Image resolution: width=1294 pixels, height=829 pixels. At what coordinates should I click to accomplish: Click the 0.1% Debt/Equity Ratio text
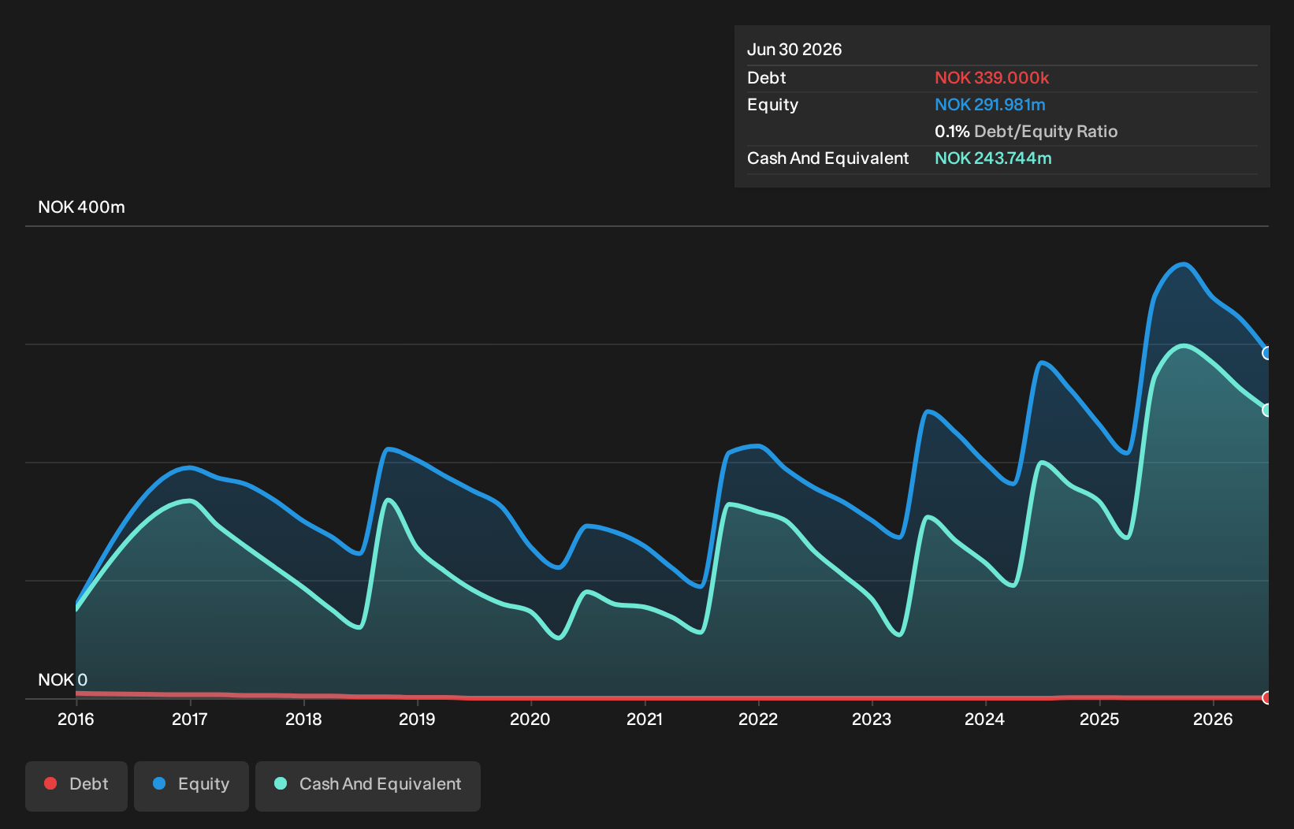[x=1026, y=132]
